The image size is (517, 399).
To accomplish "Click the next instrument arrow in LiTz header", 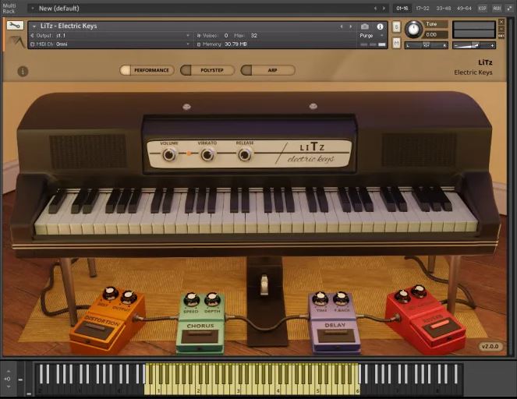I will click(x=350, y=26).
